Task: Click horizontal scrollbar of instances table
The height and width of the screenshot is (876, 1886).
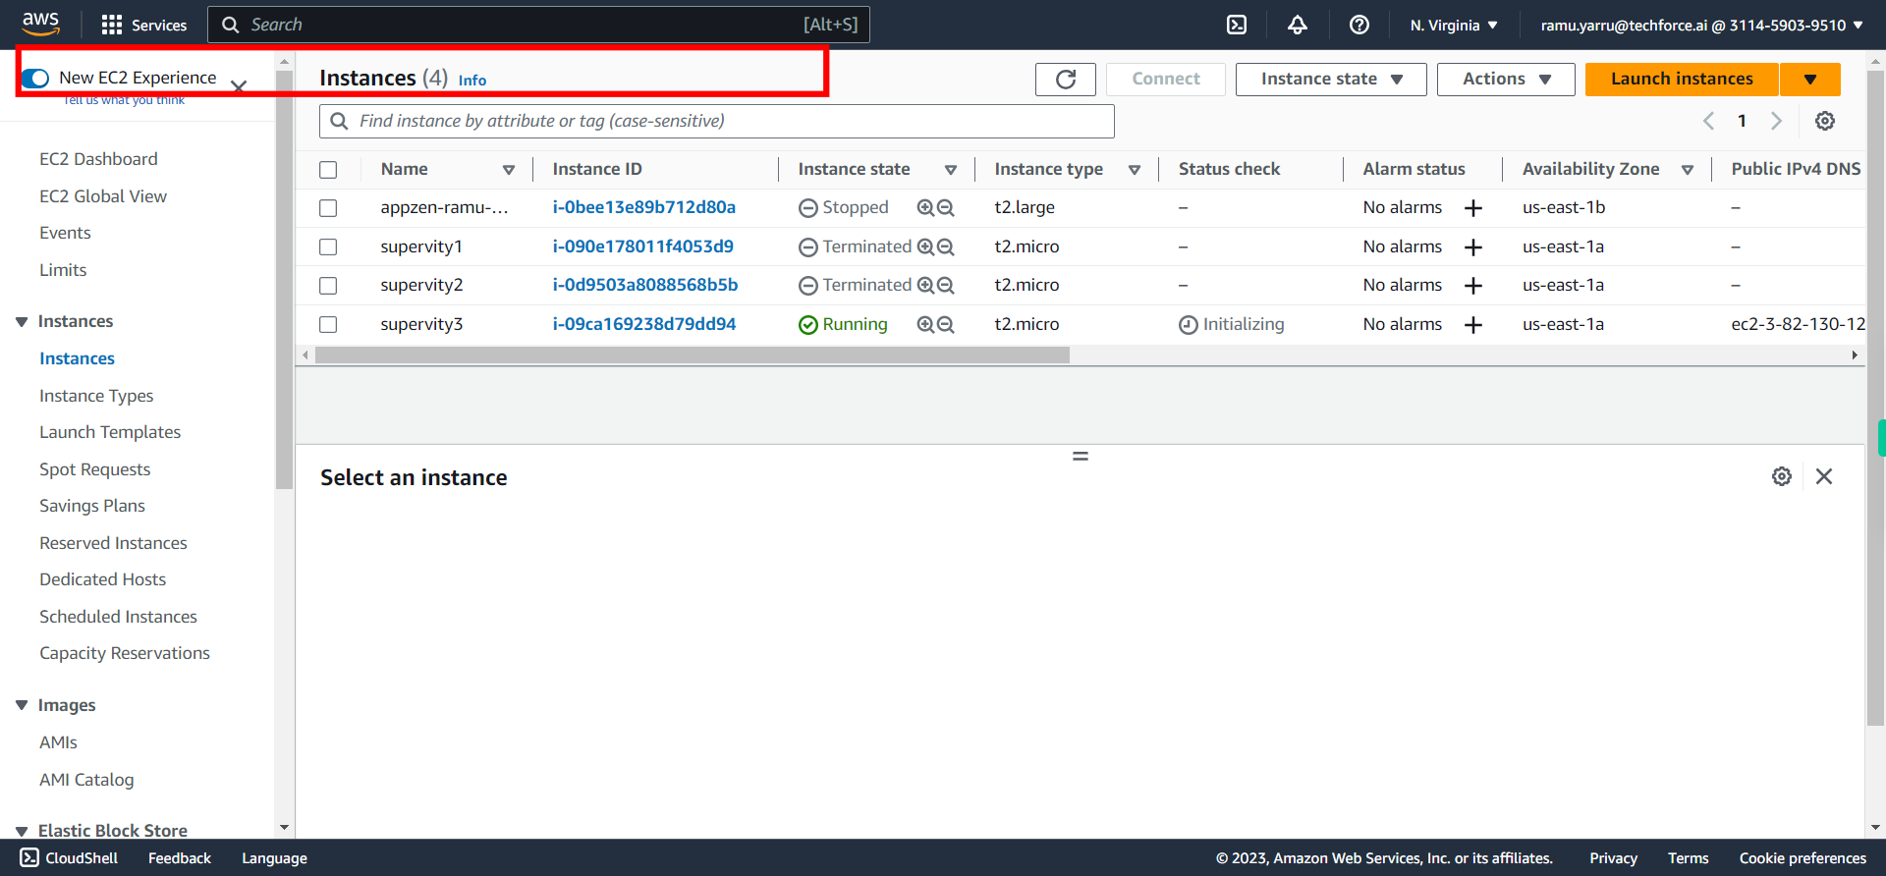Action: (x=693, y=356)
